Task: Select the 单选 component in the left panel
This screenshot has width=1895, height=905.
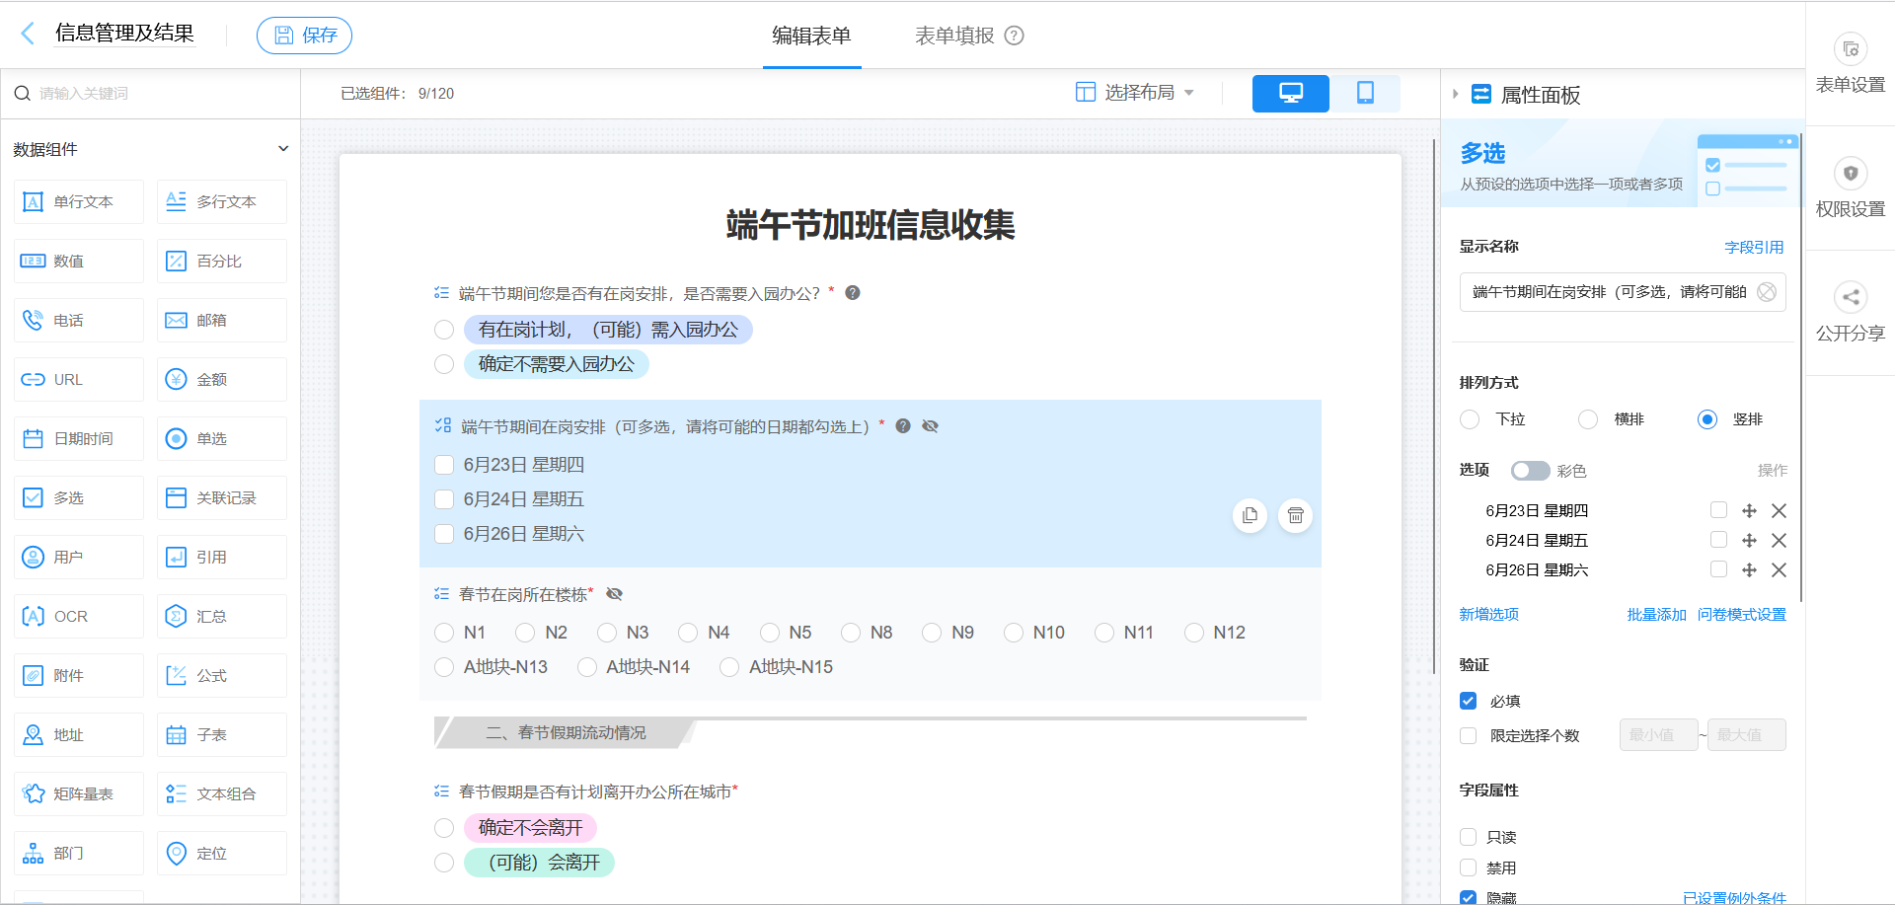Action: tap(221, 438)
